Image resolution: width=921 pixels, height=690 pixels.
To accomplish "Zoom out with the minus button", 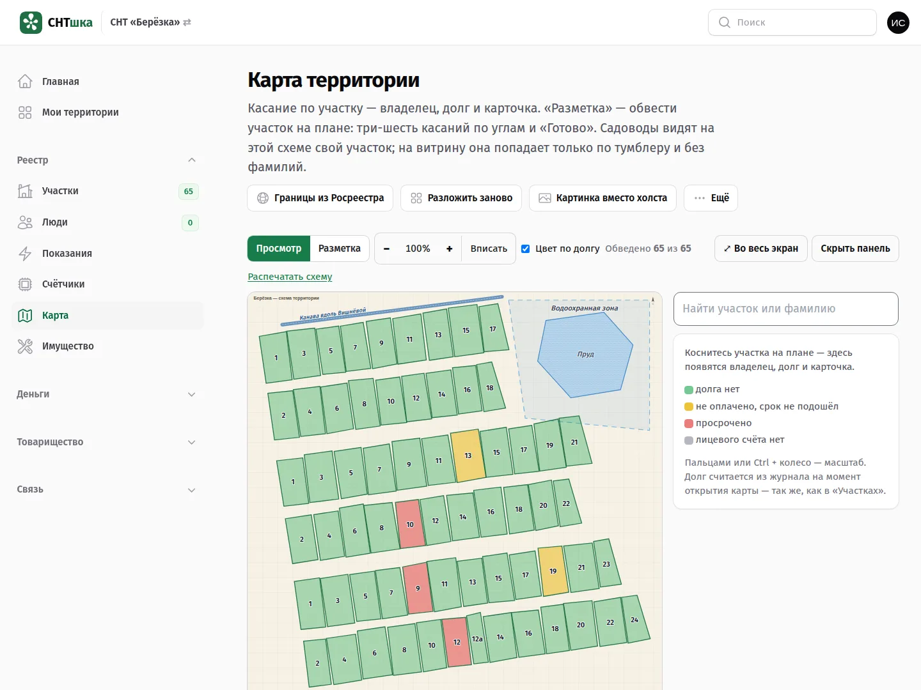I will pyautogui.click(x=386, y=249).
